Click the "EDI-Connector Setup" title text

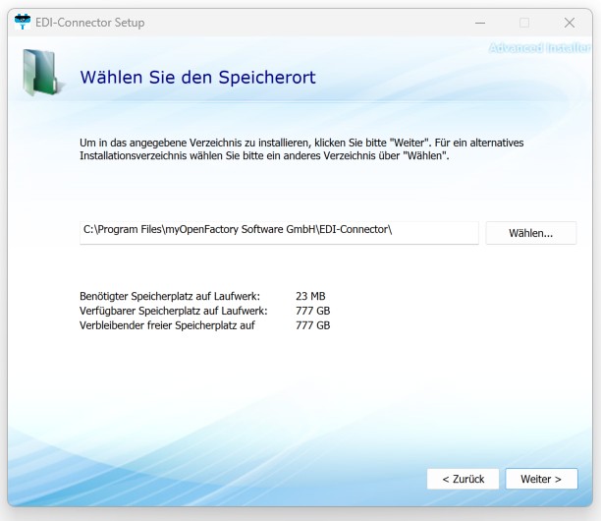point(90,23)
